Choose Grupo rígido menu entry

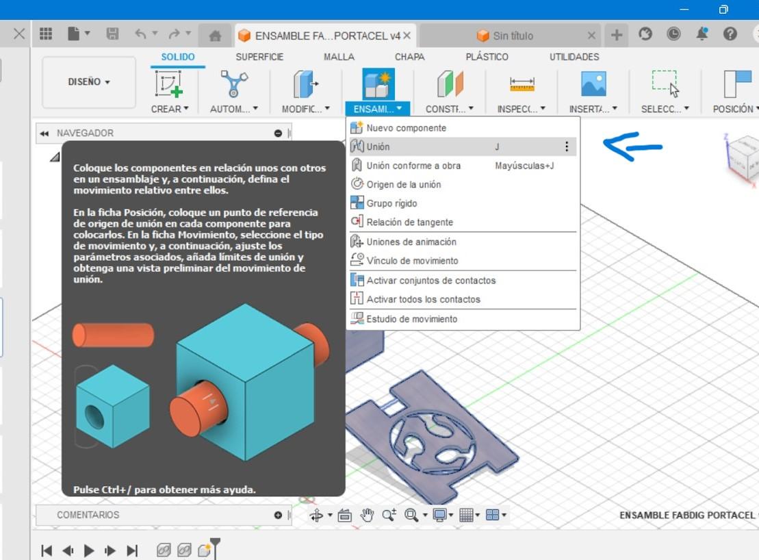point(463,203)
